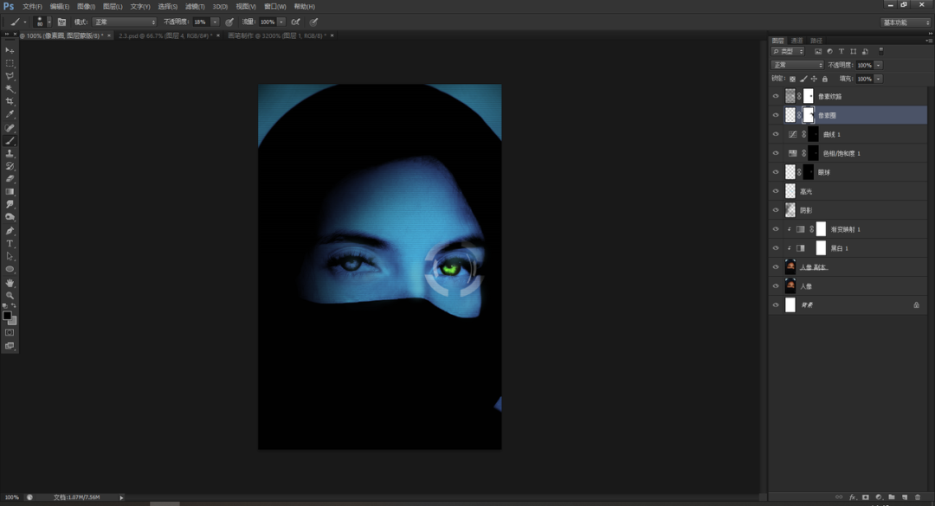Toggle Quick Mask mode
Viewport: 935px width, 506px height.
click(10, 332)
